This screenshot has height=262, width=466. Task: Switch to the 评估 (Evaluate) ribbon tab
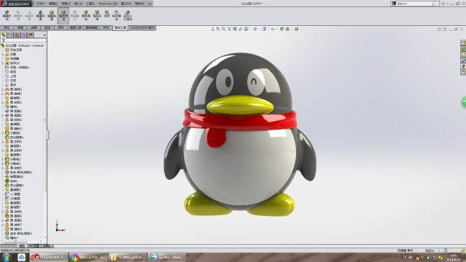tap(106, 27)
